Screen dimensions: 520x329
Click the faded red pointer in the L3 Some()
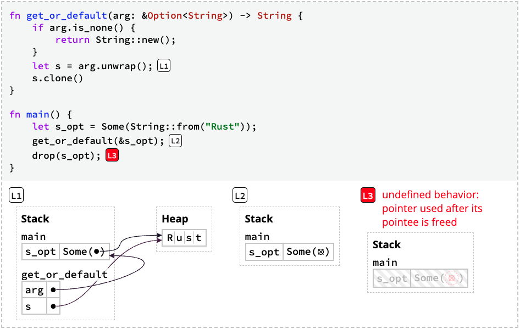click(451, 278)
